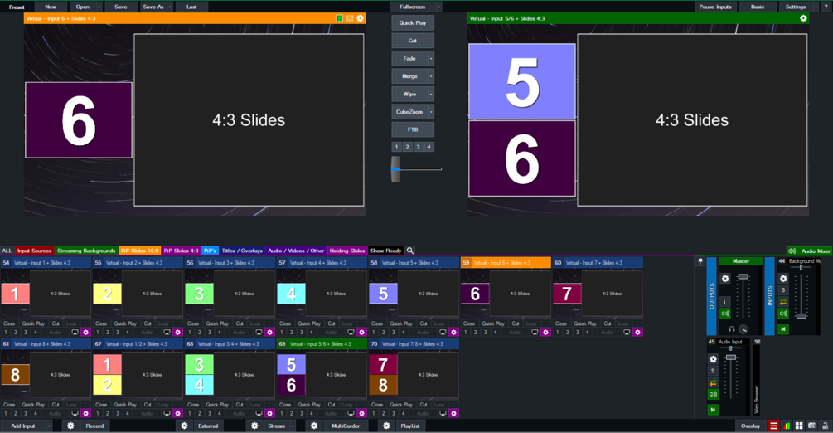Open the Output window settings gear
Screen dimensions: 833x433
[803, 18]
